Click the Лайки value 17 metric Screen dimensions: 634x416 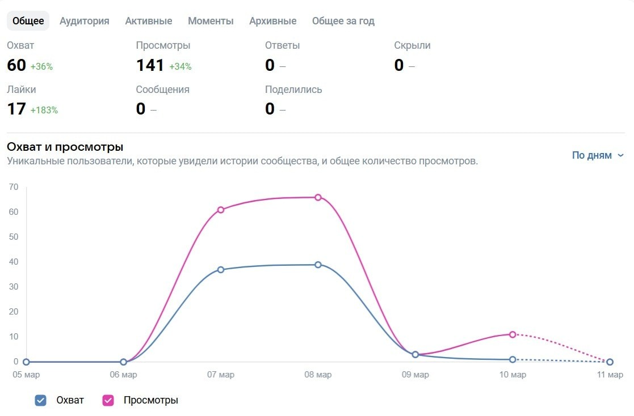pos(16,109)
